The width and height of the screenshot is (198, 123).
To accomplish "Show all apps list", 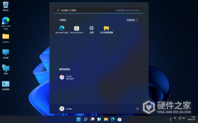I will pyautogui.click(x=132, y=20).
